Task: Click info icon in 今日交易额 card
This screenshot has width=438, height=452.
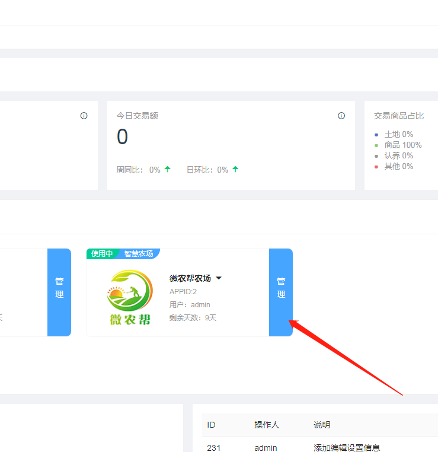Action: (x=341, y=116)
